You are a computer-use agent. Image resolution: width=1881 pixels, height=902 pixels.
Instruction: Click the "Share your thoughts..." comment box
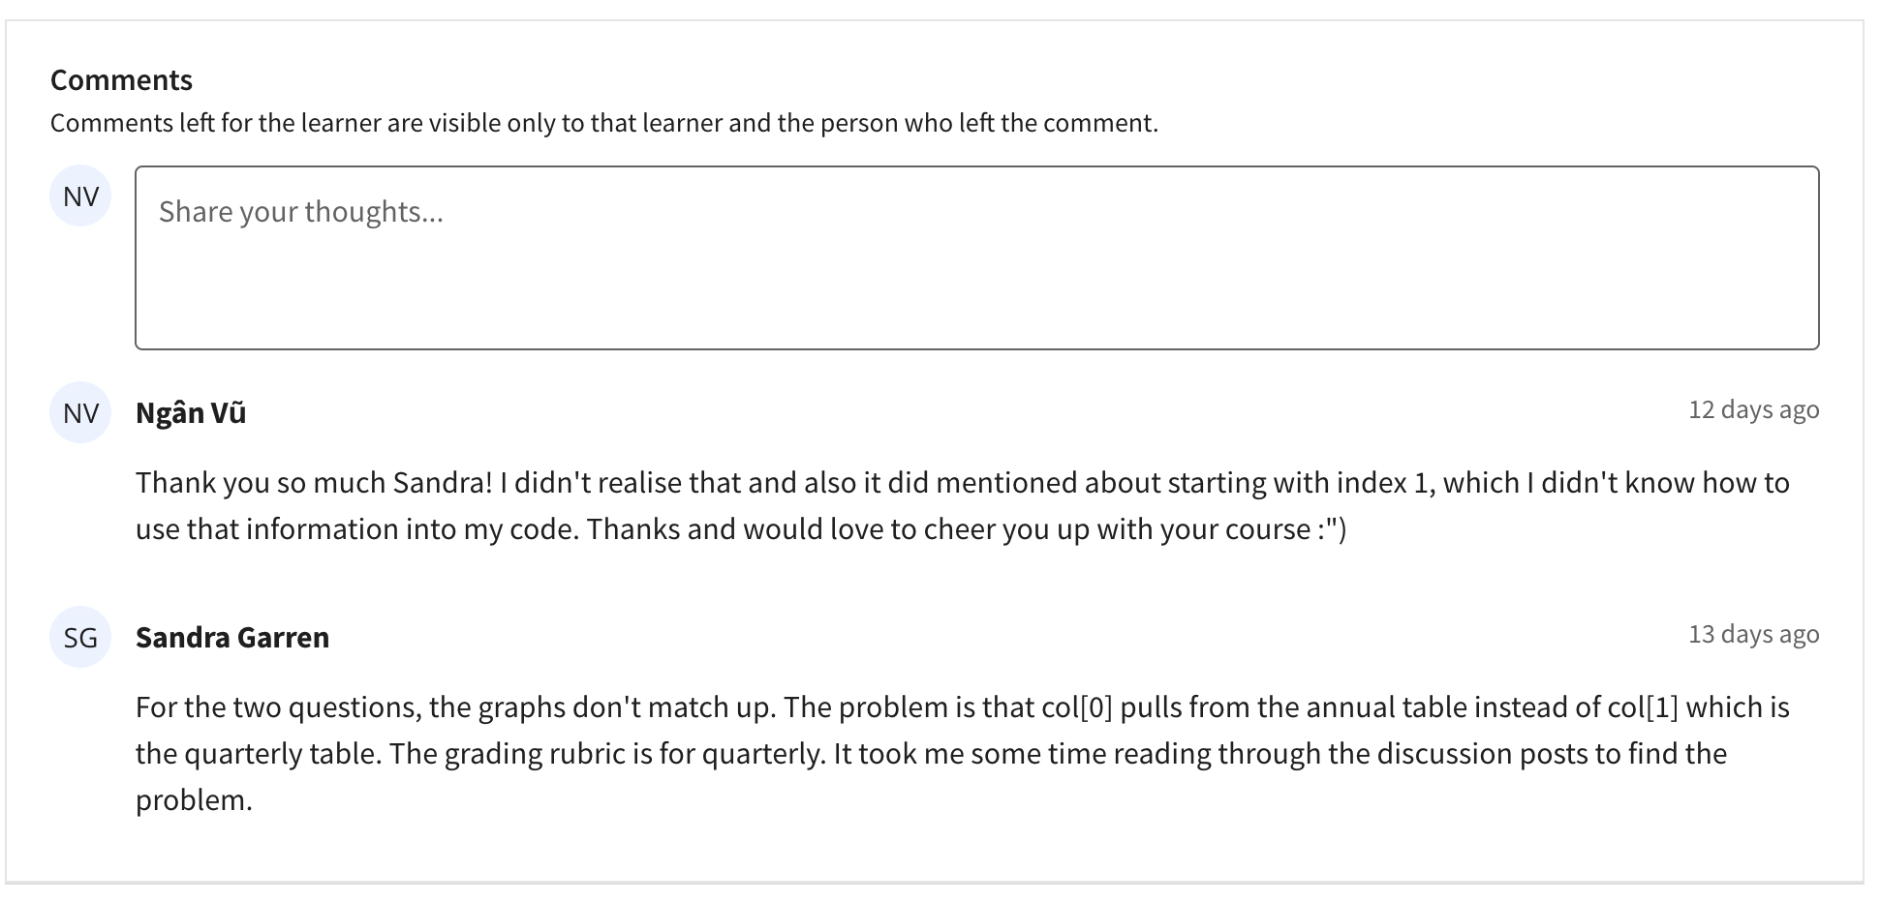pyautogui.click(x=976, y=257)
